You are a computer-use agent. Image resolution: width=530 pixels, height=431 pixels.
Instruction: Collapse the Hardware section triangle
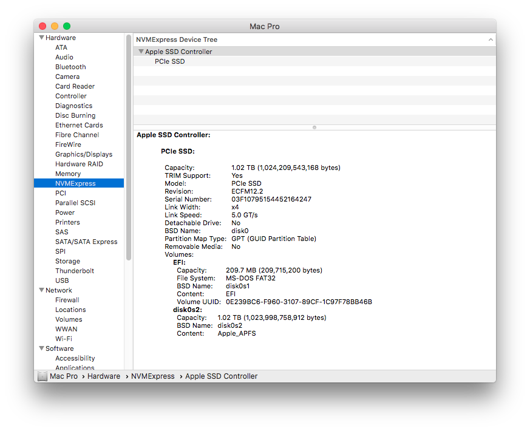tap(41, 38)
